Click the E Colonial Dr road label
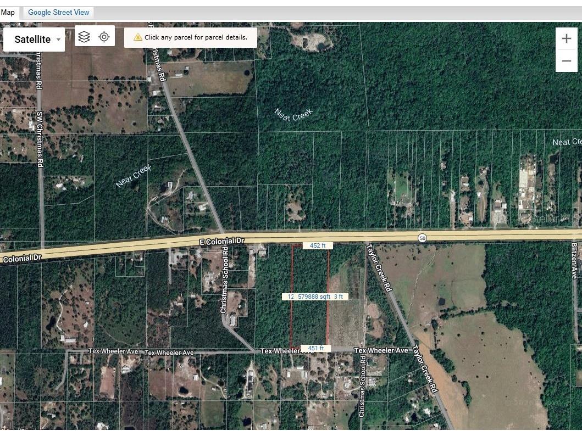Screen dimensions: 582x436 point(221,242)
